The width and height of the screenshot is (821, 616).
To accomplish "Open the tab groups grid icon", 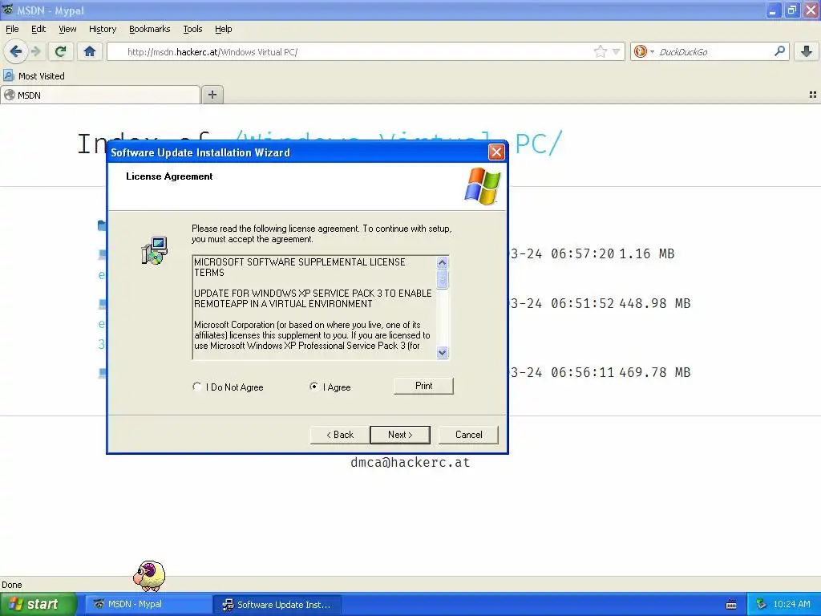I will [x=813, y=95].
